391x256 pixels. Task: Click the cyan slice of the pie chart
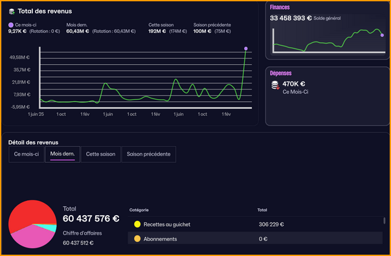tap(51, 227)
